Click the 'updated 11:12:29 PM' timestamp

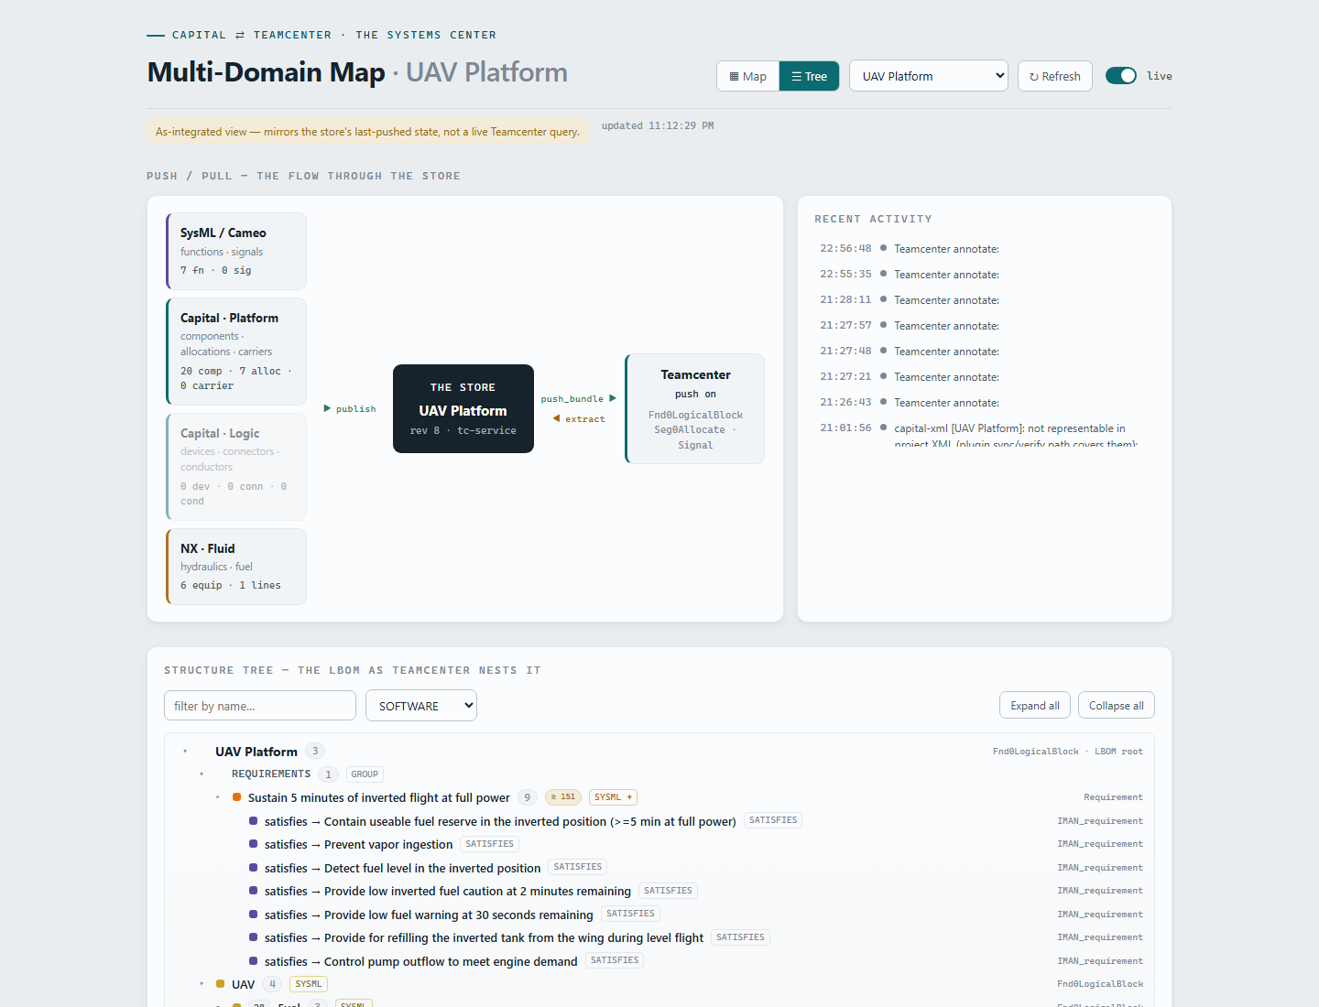[658, 125]
